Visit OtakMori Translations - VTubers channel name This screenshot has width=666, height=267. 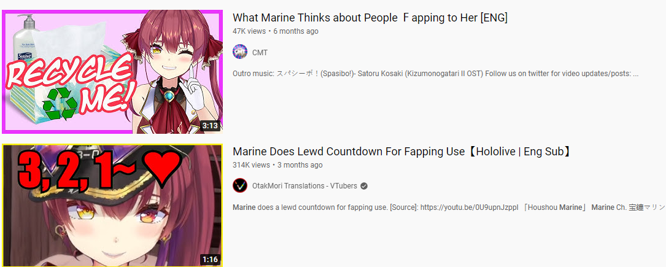coord(304,186)
